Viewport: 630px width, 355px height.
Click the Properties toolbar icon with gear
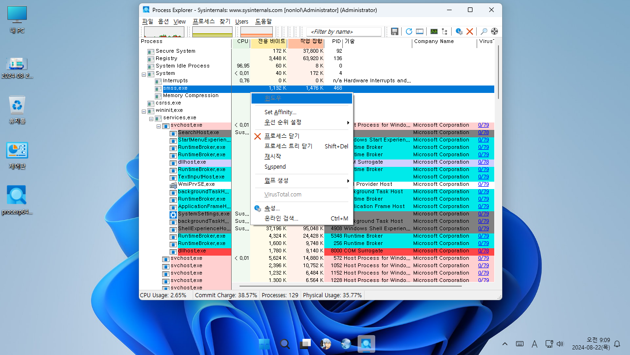[x=459, y=31]
